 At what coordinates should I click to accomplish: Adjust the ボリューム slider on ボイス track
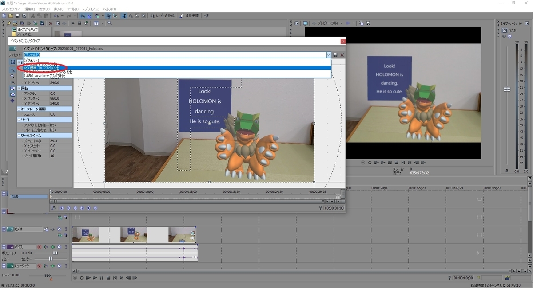point(55,253)
